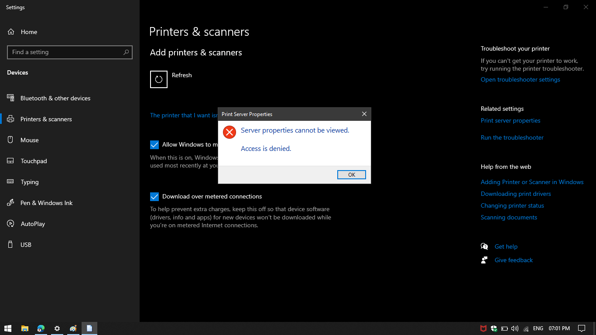596x335 pixels.
Task: Click the Get help chat icon
Action: tap(484, 246)
